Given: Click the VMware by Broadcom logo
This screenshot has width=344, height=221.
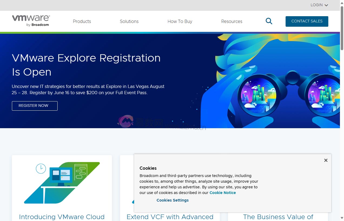Looking at the screenshot, I should [x=31, y=21].
